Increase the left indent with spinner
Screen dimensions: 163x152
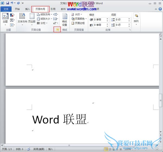[x=107, y=19]
